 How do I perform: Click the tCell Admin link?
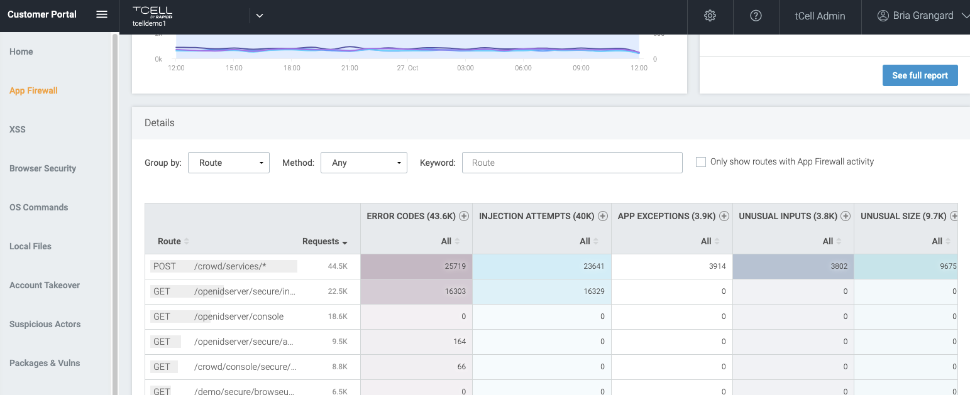pos(820,16)
